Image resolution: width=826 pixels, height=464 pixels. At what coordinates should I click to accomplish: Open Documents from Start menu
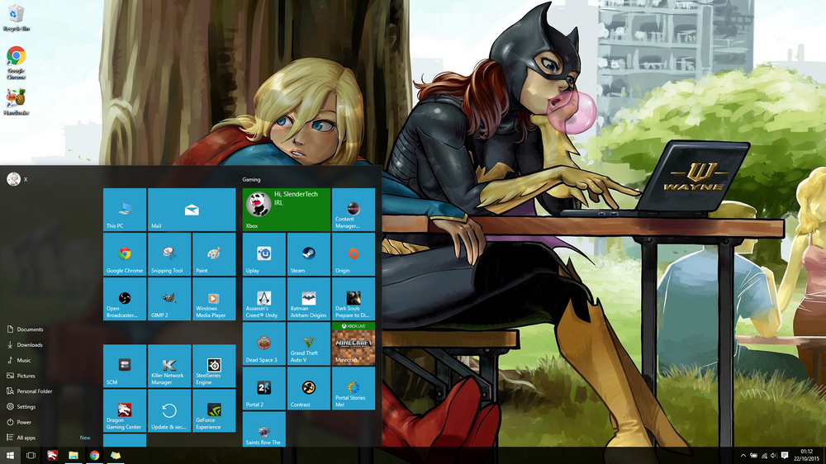(x=25, y=329)
